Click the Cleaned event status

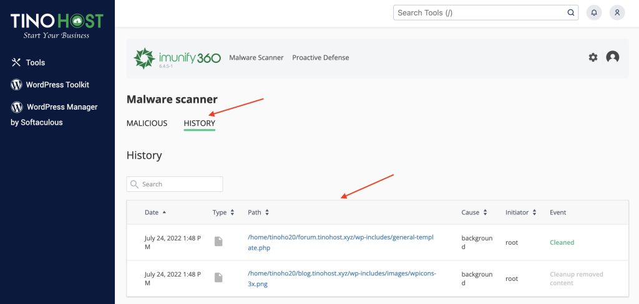(x=562, y=242)
